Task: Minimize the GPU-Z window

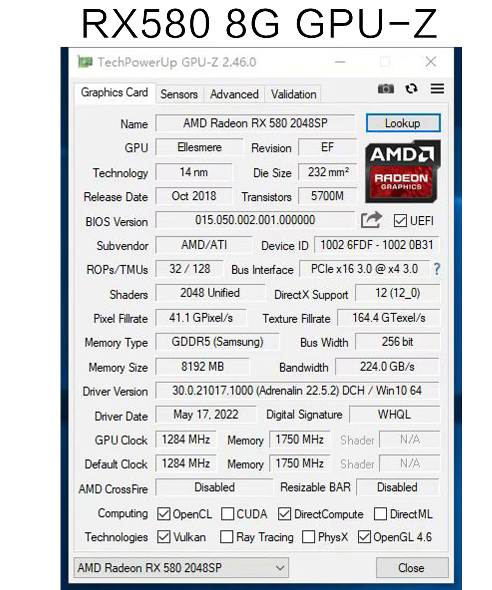Action: 340,62
